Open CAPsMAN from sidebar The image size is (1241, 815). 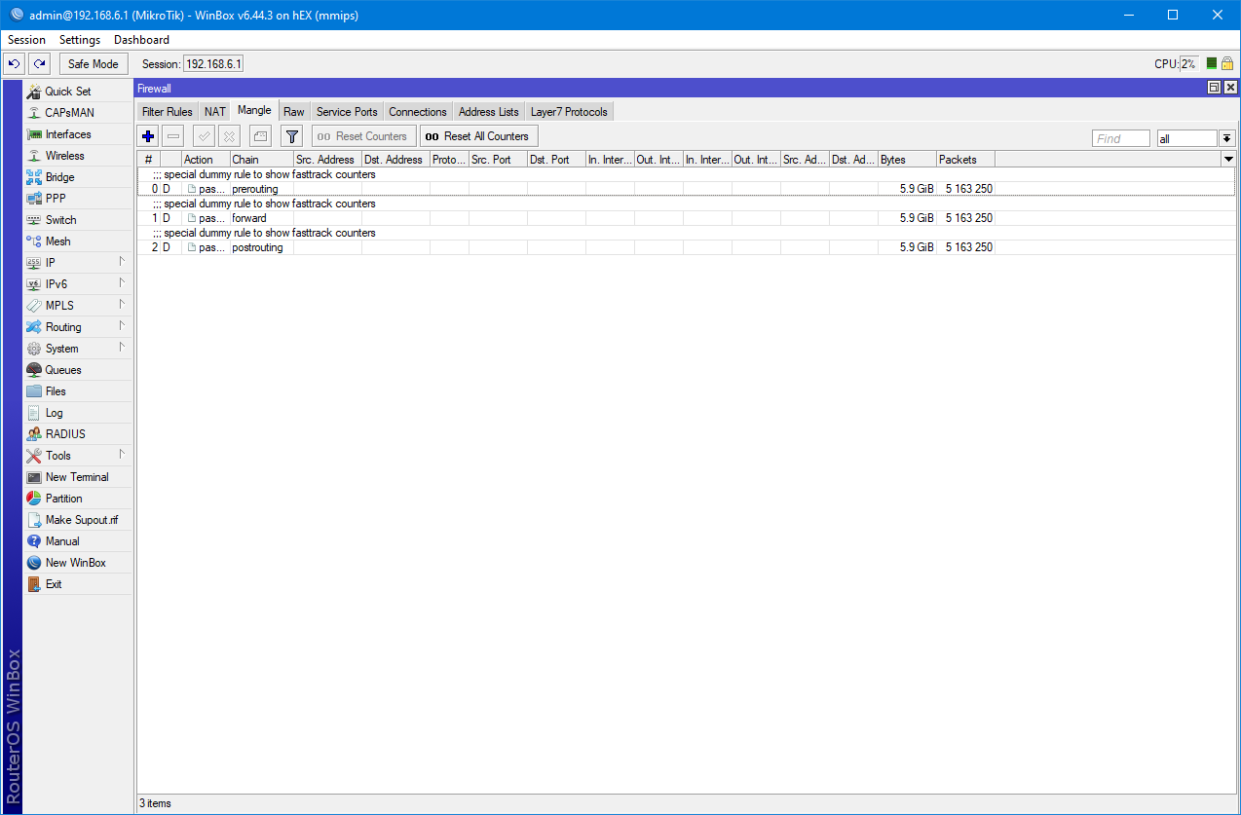tap(78, 113)
